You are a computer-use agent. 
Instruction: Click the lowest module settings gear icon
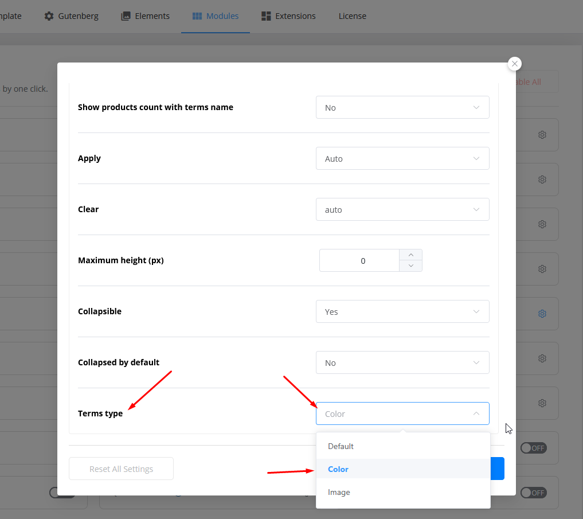pyautogui.click(x=542, y=403)
